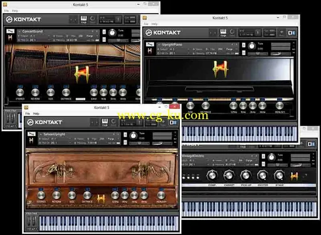This screenshot has width=321, height=235.
Task: Toggle mute button on SaloonUpright instrument
Action: pos(125,142)
